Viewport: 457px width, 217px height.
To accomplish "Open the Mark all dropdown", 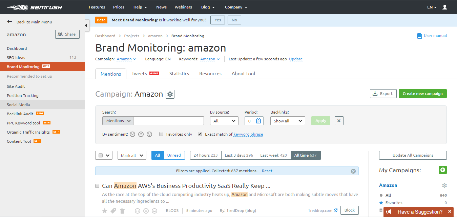I will tap(132, 155).
